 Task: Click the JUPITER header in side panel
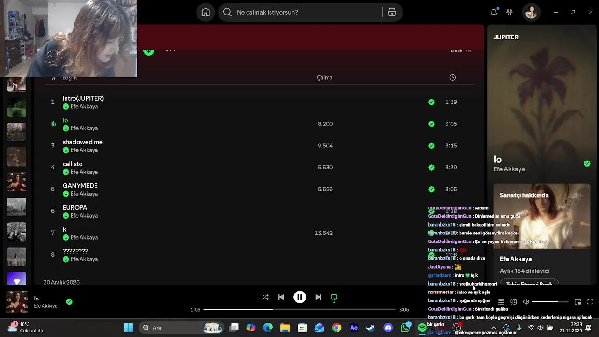pos(506,37)
